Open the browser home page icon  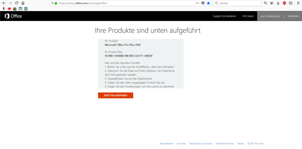tap(23, 3)
